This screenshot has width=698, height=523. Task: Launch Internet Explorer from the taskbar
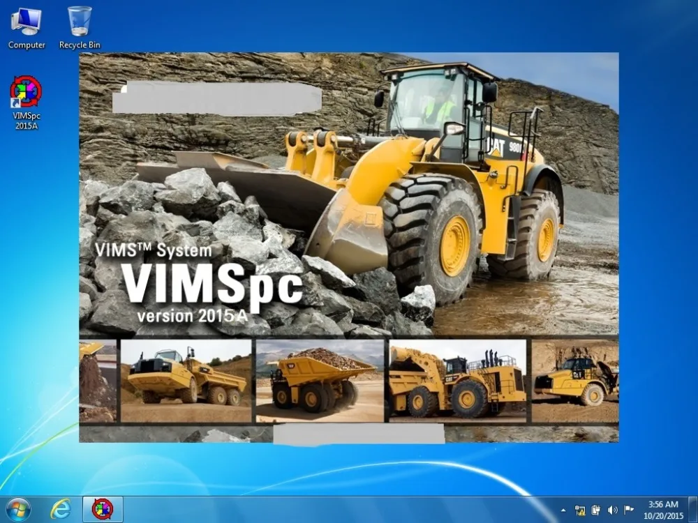[x=61, y=508]
